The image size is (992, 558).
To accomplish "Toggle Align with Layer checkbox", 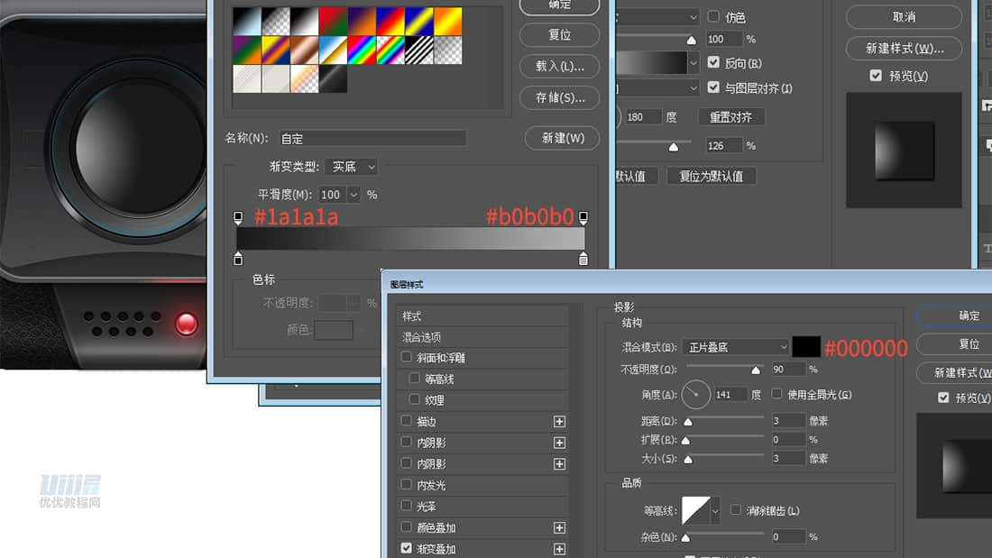I will (x=713, y=87).
